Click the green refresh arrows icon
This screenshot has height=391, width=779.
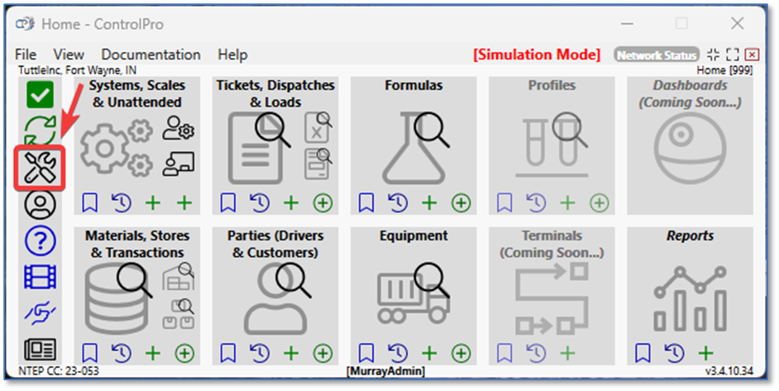click(40, 131)
